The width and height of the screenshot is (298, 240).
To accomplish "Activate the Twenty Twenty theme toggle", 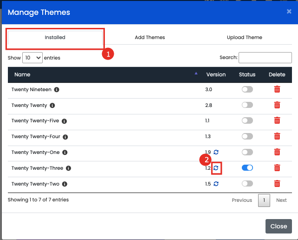I will (x=247, y=105).
